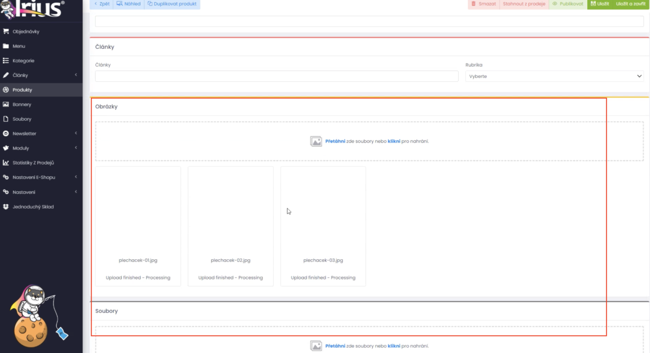Go to Kategorie in sidebar

coord(41,61)
